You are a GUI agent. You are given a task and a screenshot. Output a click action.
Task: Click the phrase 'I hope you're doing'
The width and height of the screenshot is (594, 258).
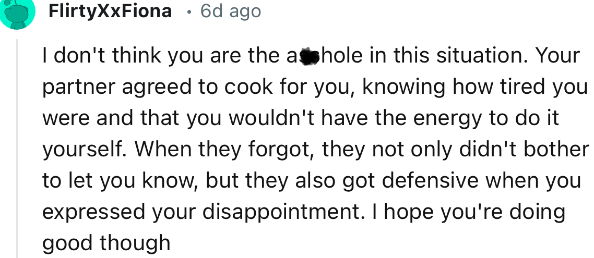point(474,212)
